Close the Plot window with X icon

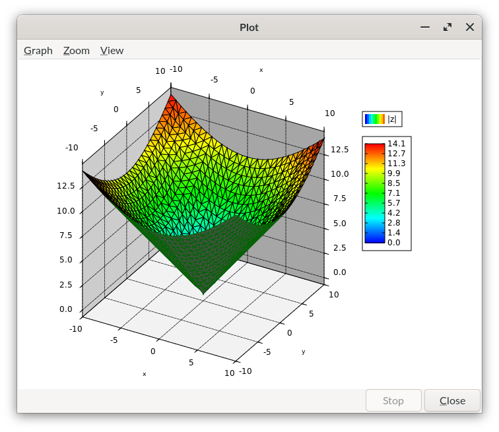pos(470,27)
